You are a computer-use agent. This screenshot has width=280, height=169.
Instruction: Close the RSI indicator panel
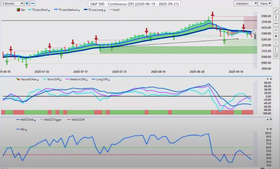point(271,129)
